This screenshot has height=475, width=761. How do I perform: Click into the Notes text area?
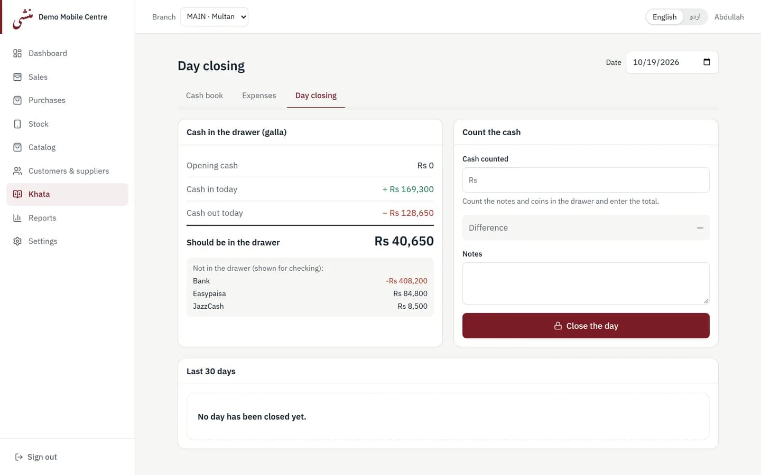click(586, 283)
